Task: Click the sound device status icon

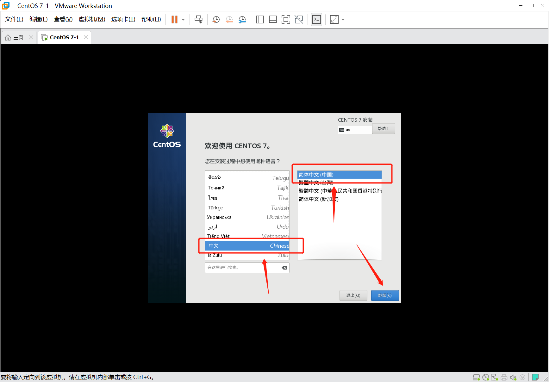Action: pos(513,377)
